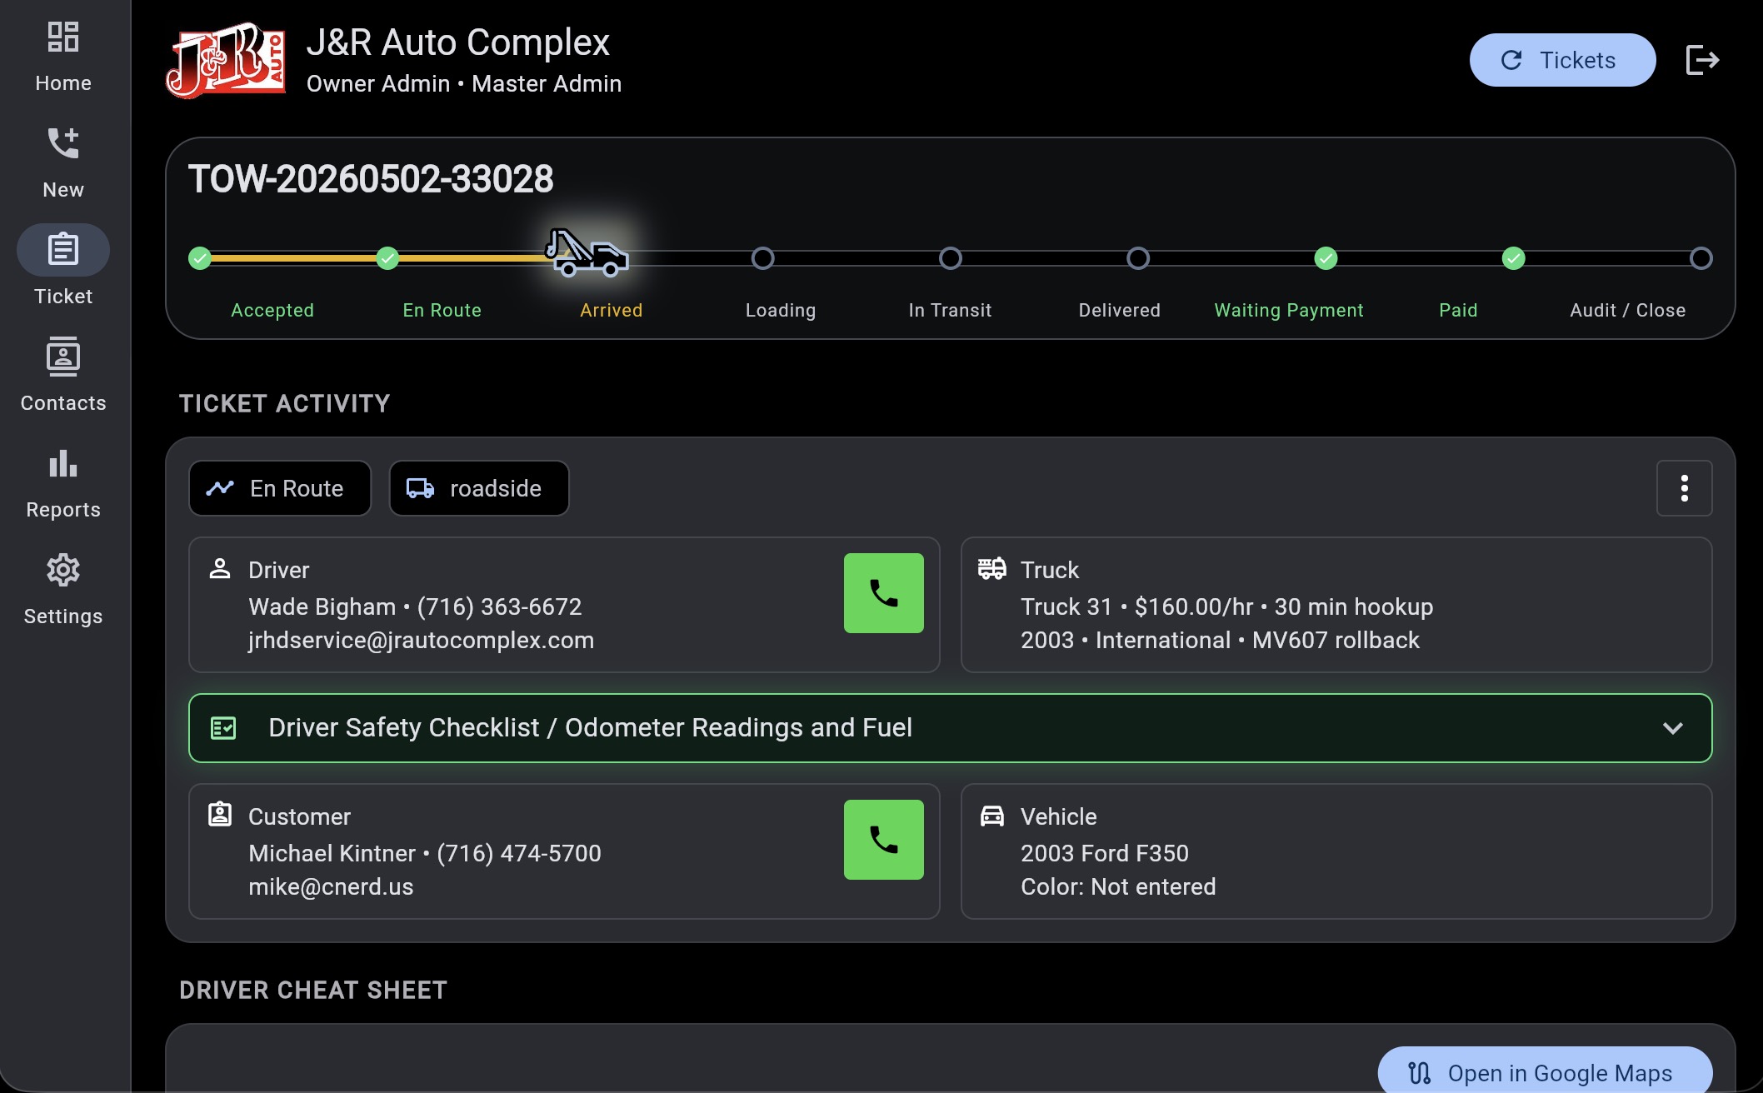Click the checklist icon beside Driver Safety

[223, 728]
